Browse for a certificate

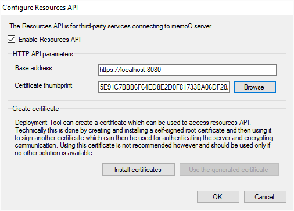(254, 87)
